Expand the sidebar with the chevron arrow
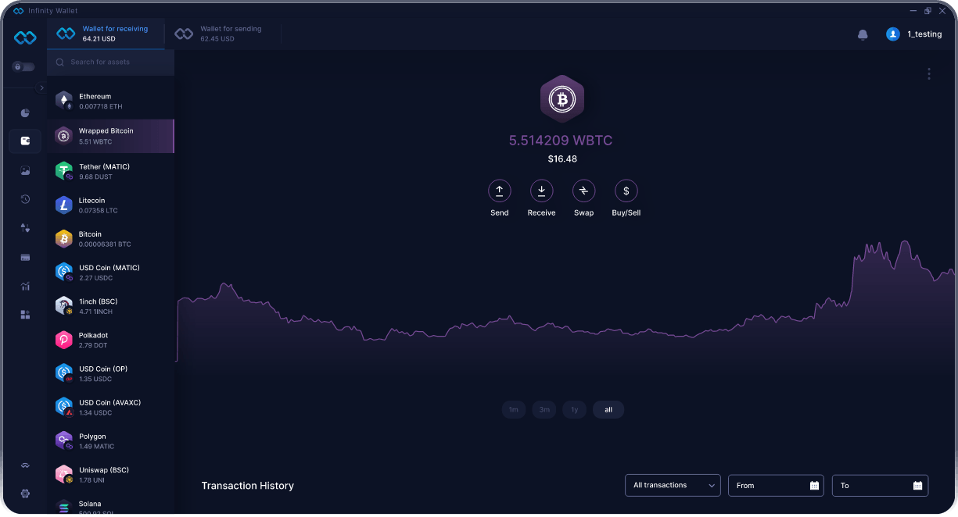This screenshot has height=517, width=958. point(41,87)
